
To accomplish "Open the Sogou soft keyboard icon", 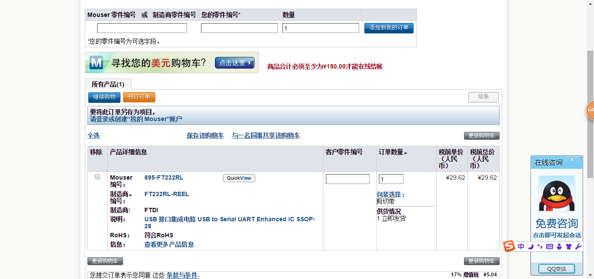I will point(549,246).
